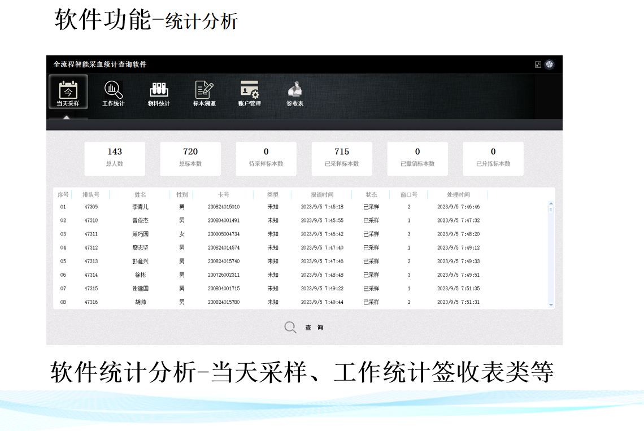The image size is (644, 431).
Task: Open the 当天采样 calendar icon
Action: pyautogui.click(x=68, y=90)
